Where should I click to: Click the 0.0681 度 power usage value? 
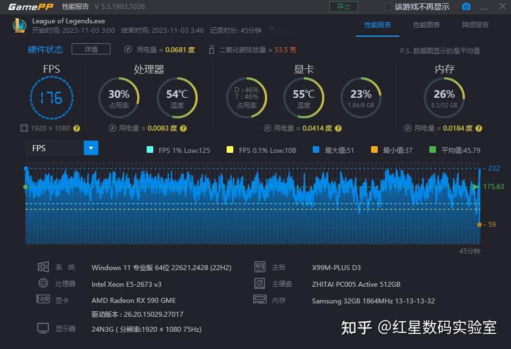coord(180,50)
